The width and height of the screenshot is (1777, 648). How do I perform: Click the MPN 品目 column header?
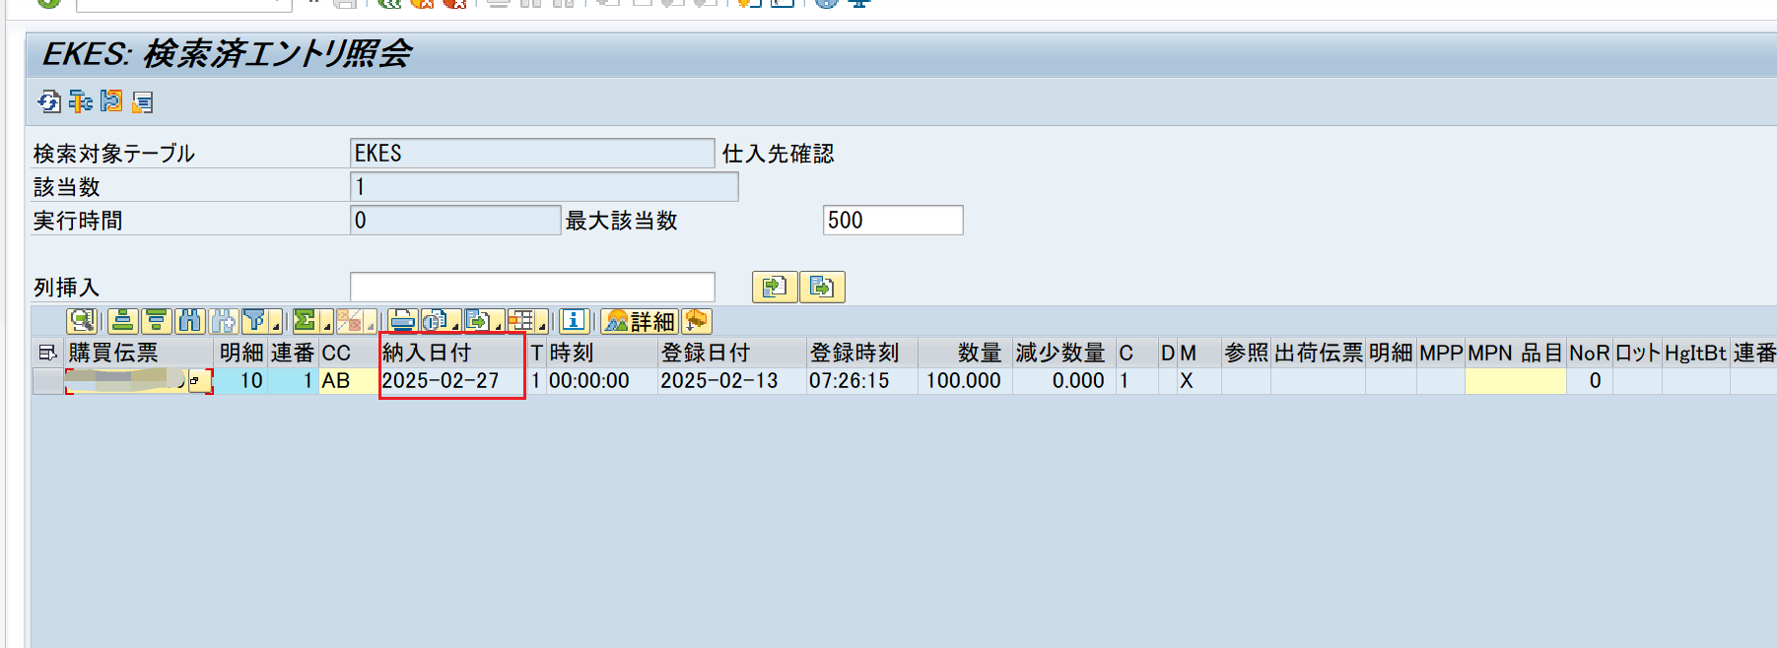tap(1515, 353)
